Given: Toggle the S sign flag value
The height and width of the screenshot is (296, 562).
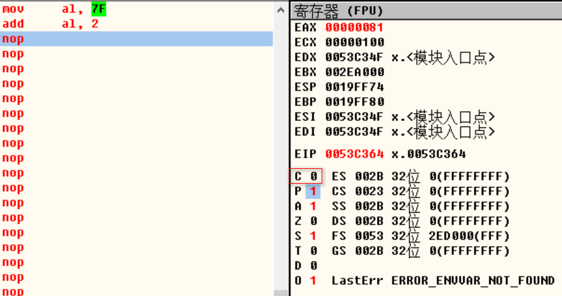Looking at the screenshot, I should click(313, 236).
